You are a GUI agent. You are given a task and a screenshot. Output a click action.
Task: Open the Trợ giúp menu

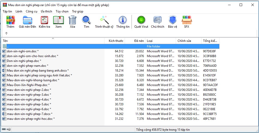pos(78,11)
